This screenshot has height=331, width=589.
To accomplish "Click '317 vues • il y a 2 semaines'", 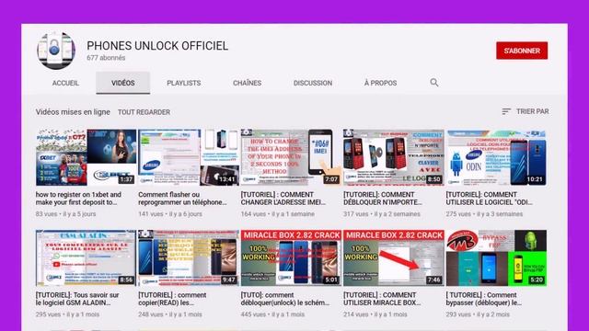I will [382, 214].
